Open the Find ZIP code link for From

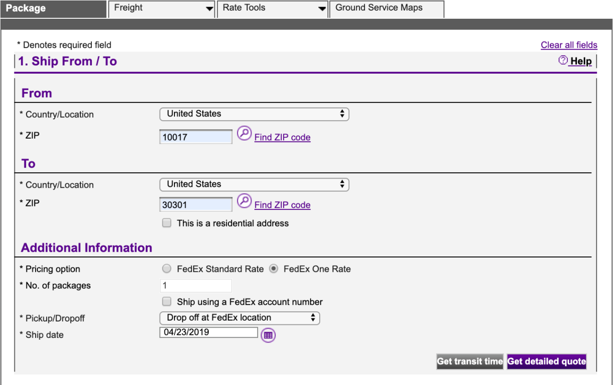coord(282,137)
